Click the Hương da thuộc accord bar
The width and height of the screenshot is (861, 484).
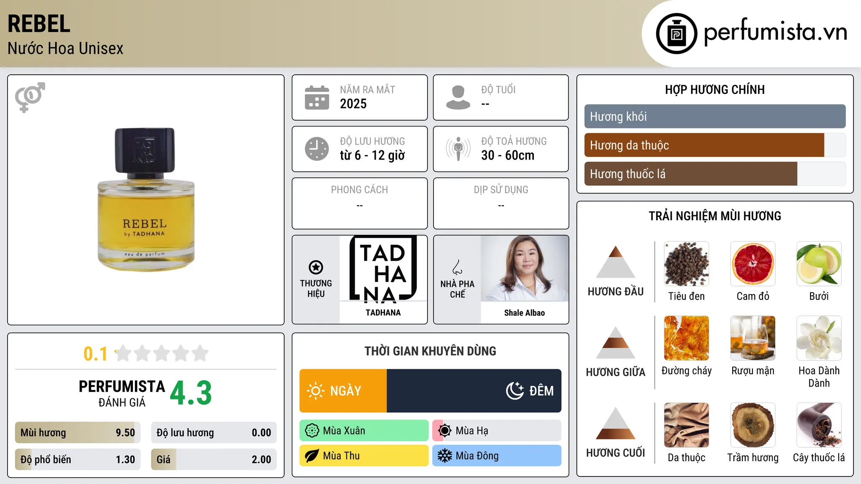[x=715, y=145]
